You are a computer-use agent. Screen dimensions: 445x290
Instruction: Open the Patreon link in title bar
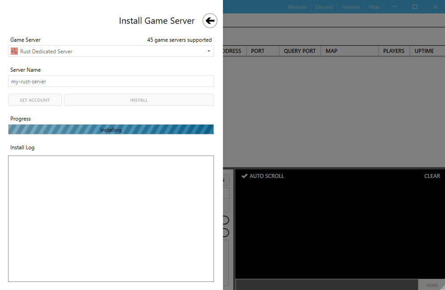pyautogui.click(x=351, y=7)
